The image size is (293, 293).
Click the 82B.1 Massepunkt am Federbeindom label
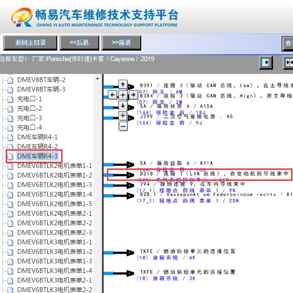pos(216,195)
